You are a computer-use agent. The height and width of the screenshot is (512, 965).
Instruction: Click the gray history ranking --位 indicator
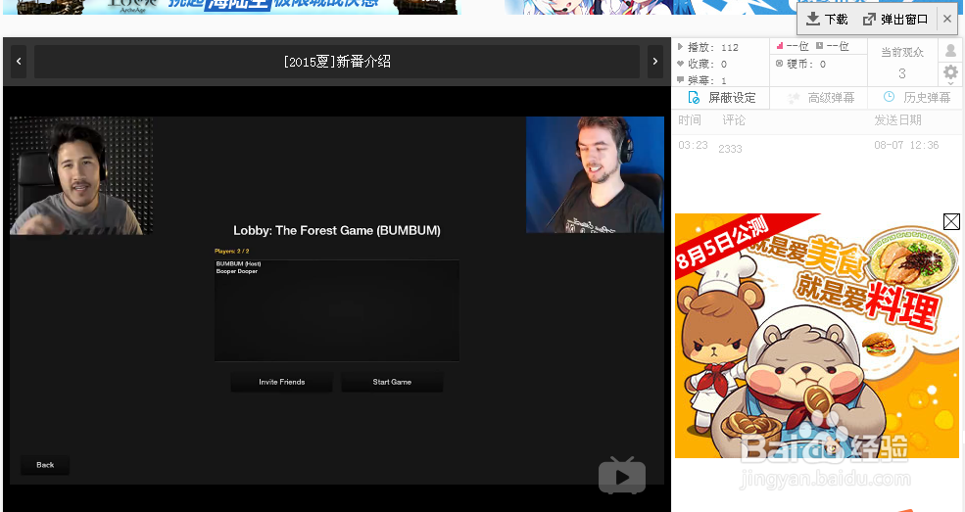tap(832, 46)
